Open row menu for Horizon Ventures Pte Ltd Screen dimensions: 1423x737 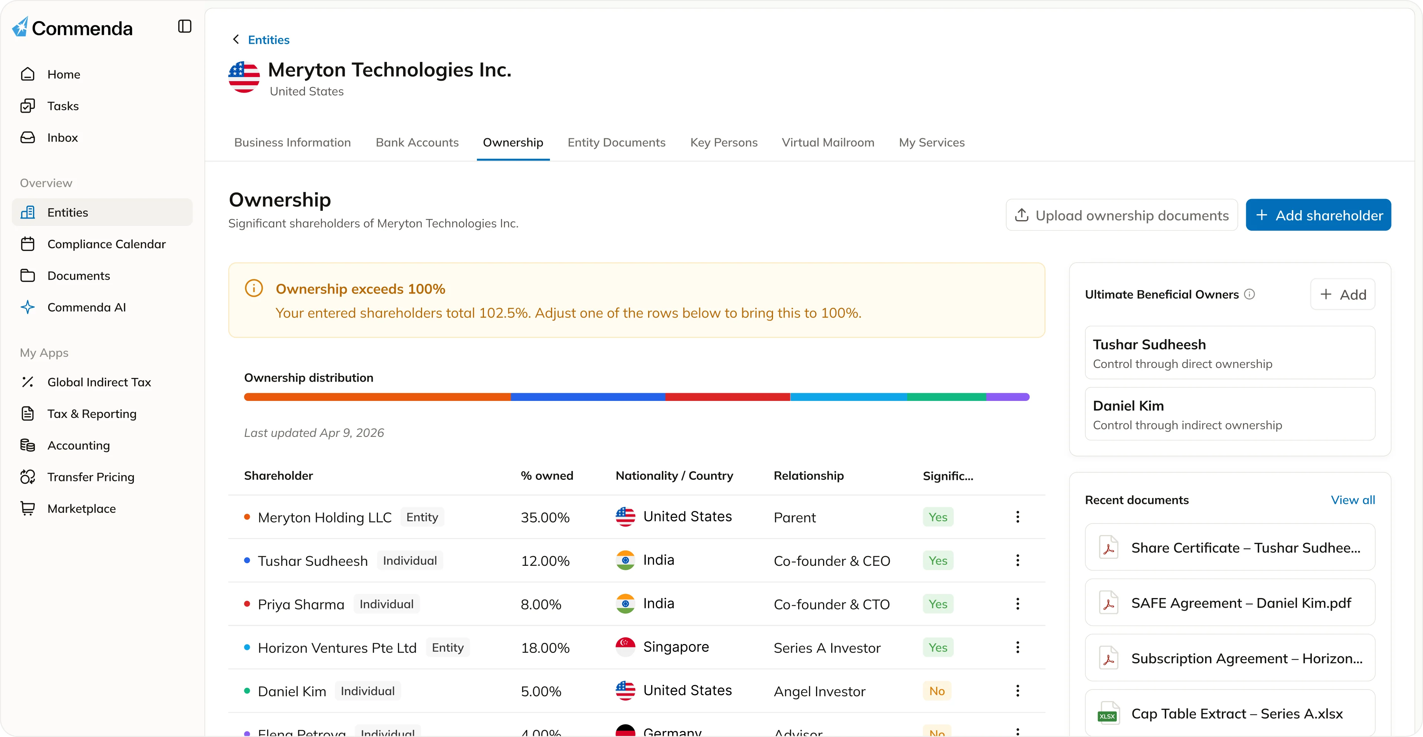(x=1018, y=647)
